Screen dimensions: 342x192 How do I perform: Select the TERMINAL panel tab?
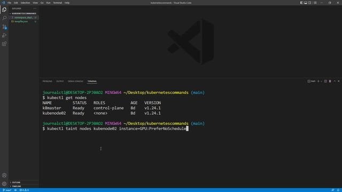tap(92, 81)
